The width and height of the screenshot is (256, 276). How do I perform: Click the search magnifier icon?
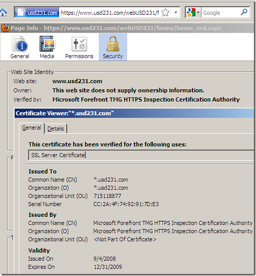(x=244, y=12)
